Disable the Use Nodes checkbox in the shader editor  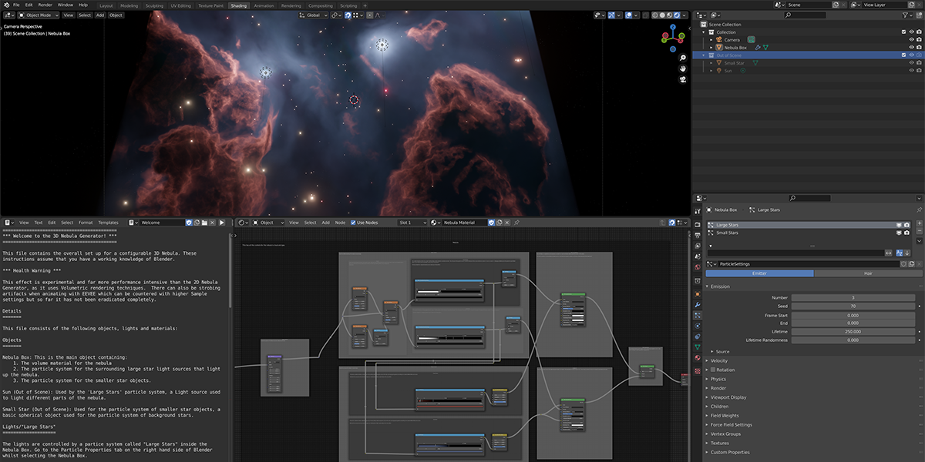tap(354, 223)
